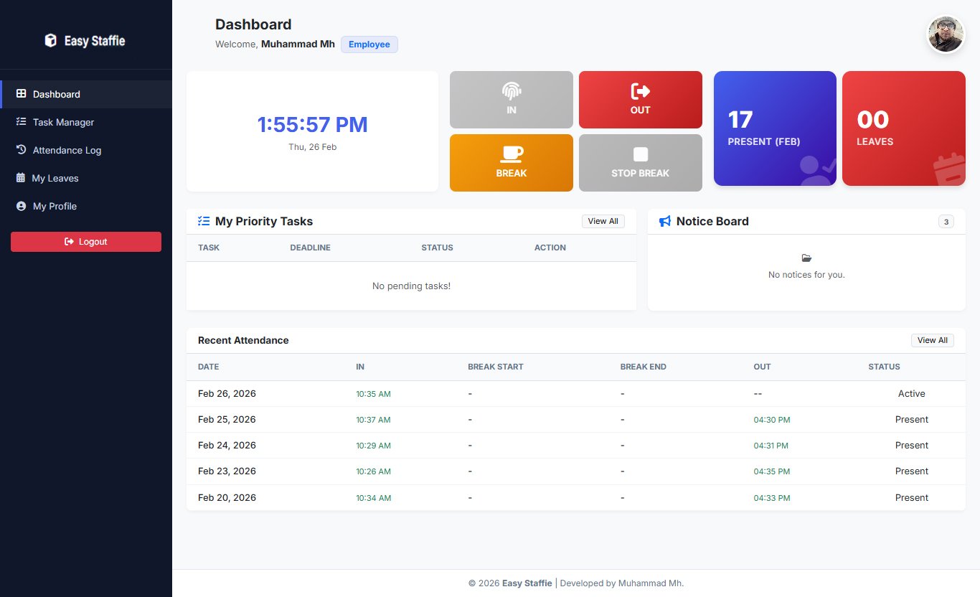
Task: Go to Task Manager in sidebar
Action: coord(63,122)
